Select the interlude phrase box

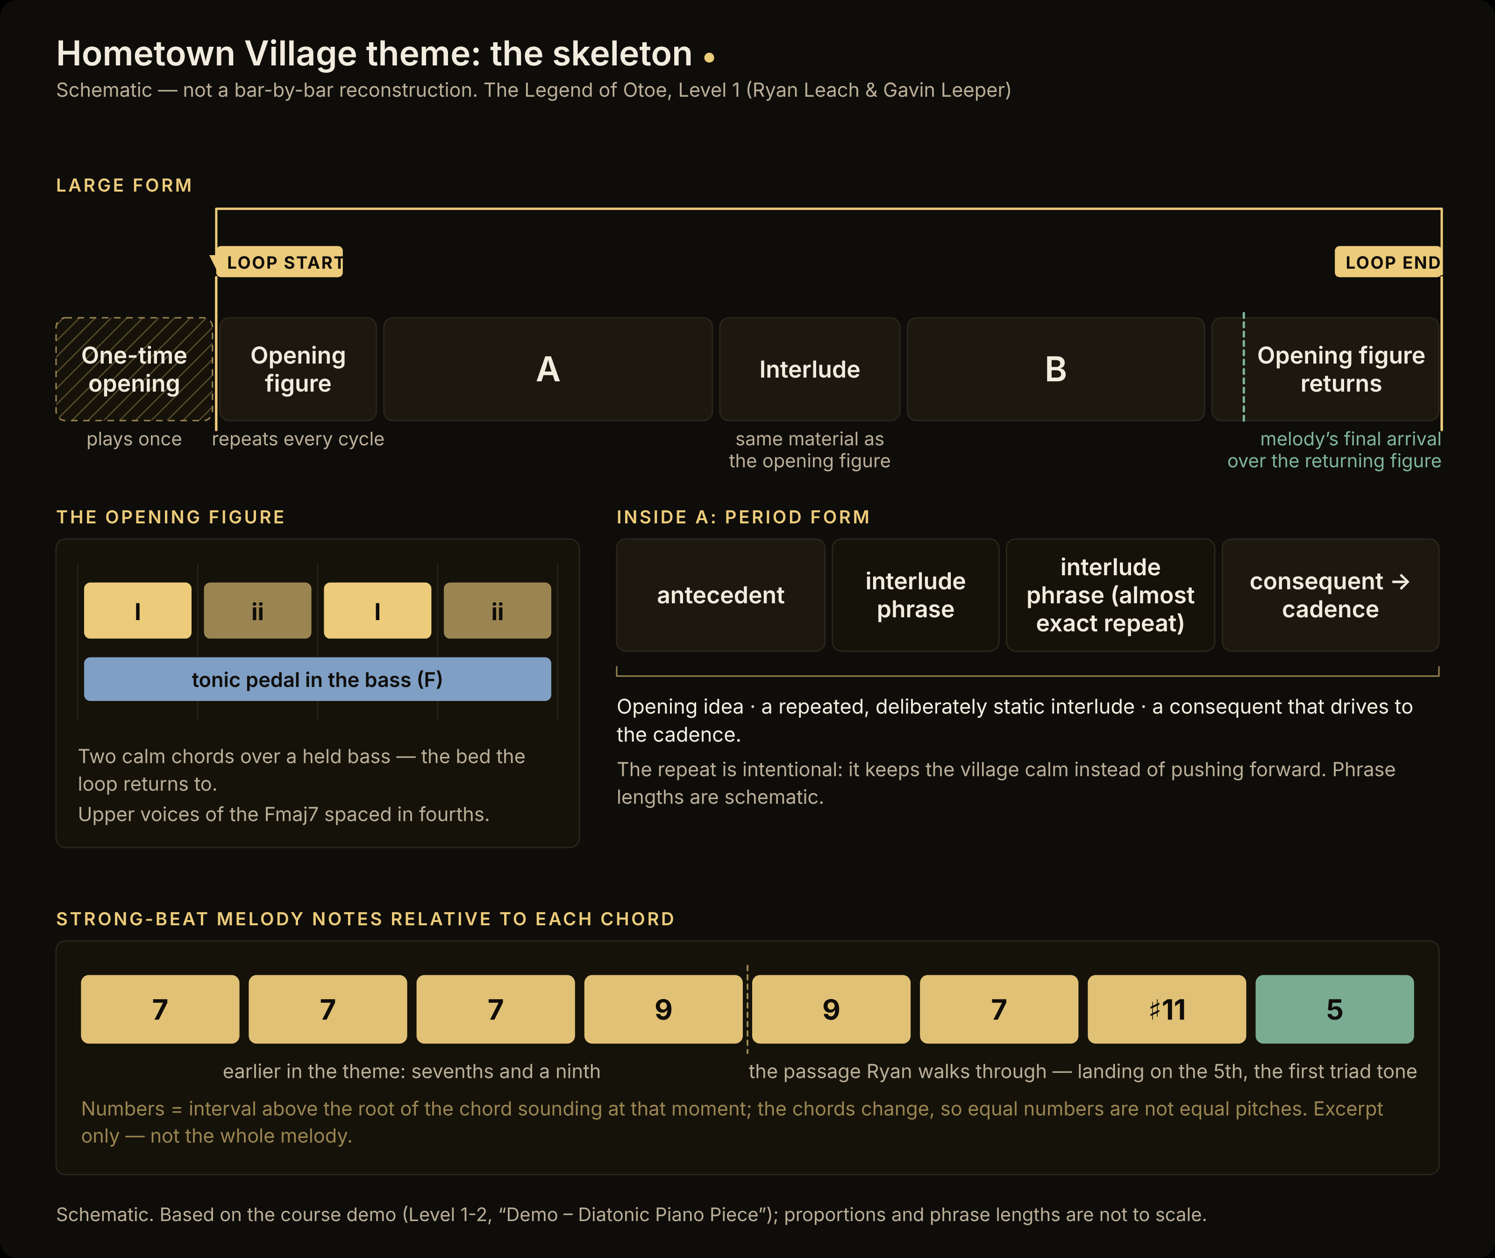coord(915,595)
